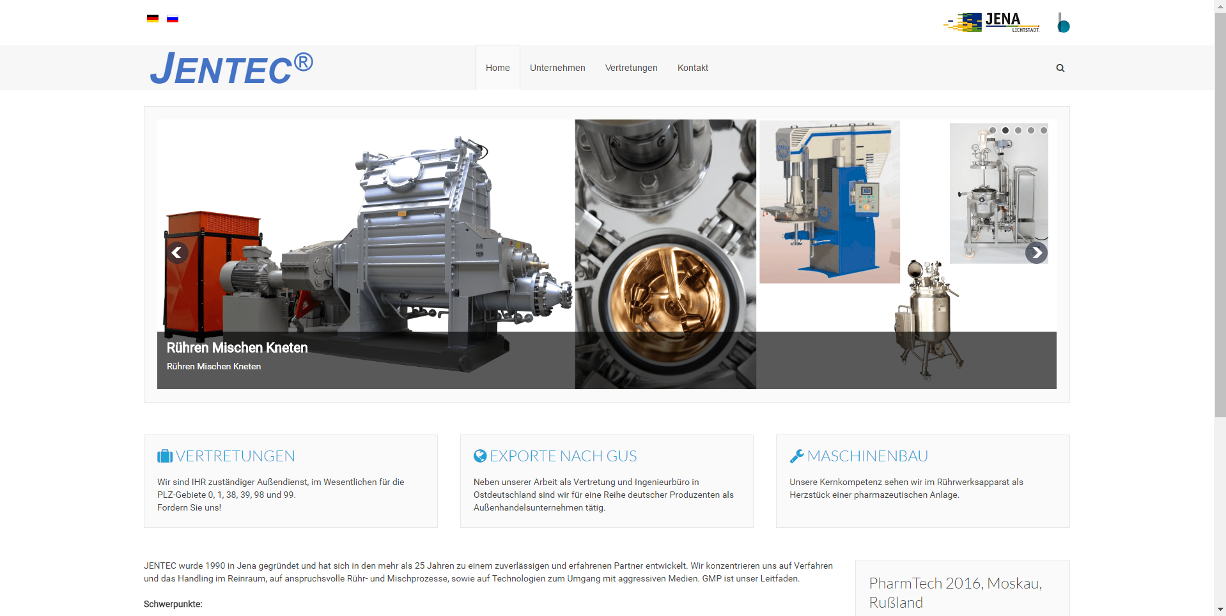Click the JENTEC logo
Image resolution: width=1226 pixels, height=616 pixels.
coord(231,68)
